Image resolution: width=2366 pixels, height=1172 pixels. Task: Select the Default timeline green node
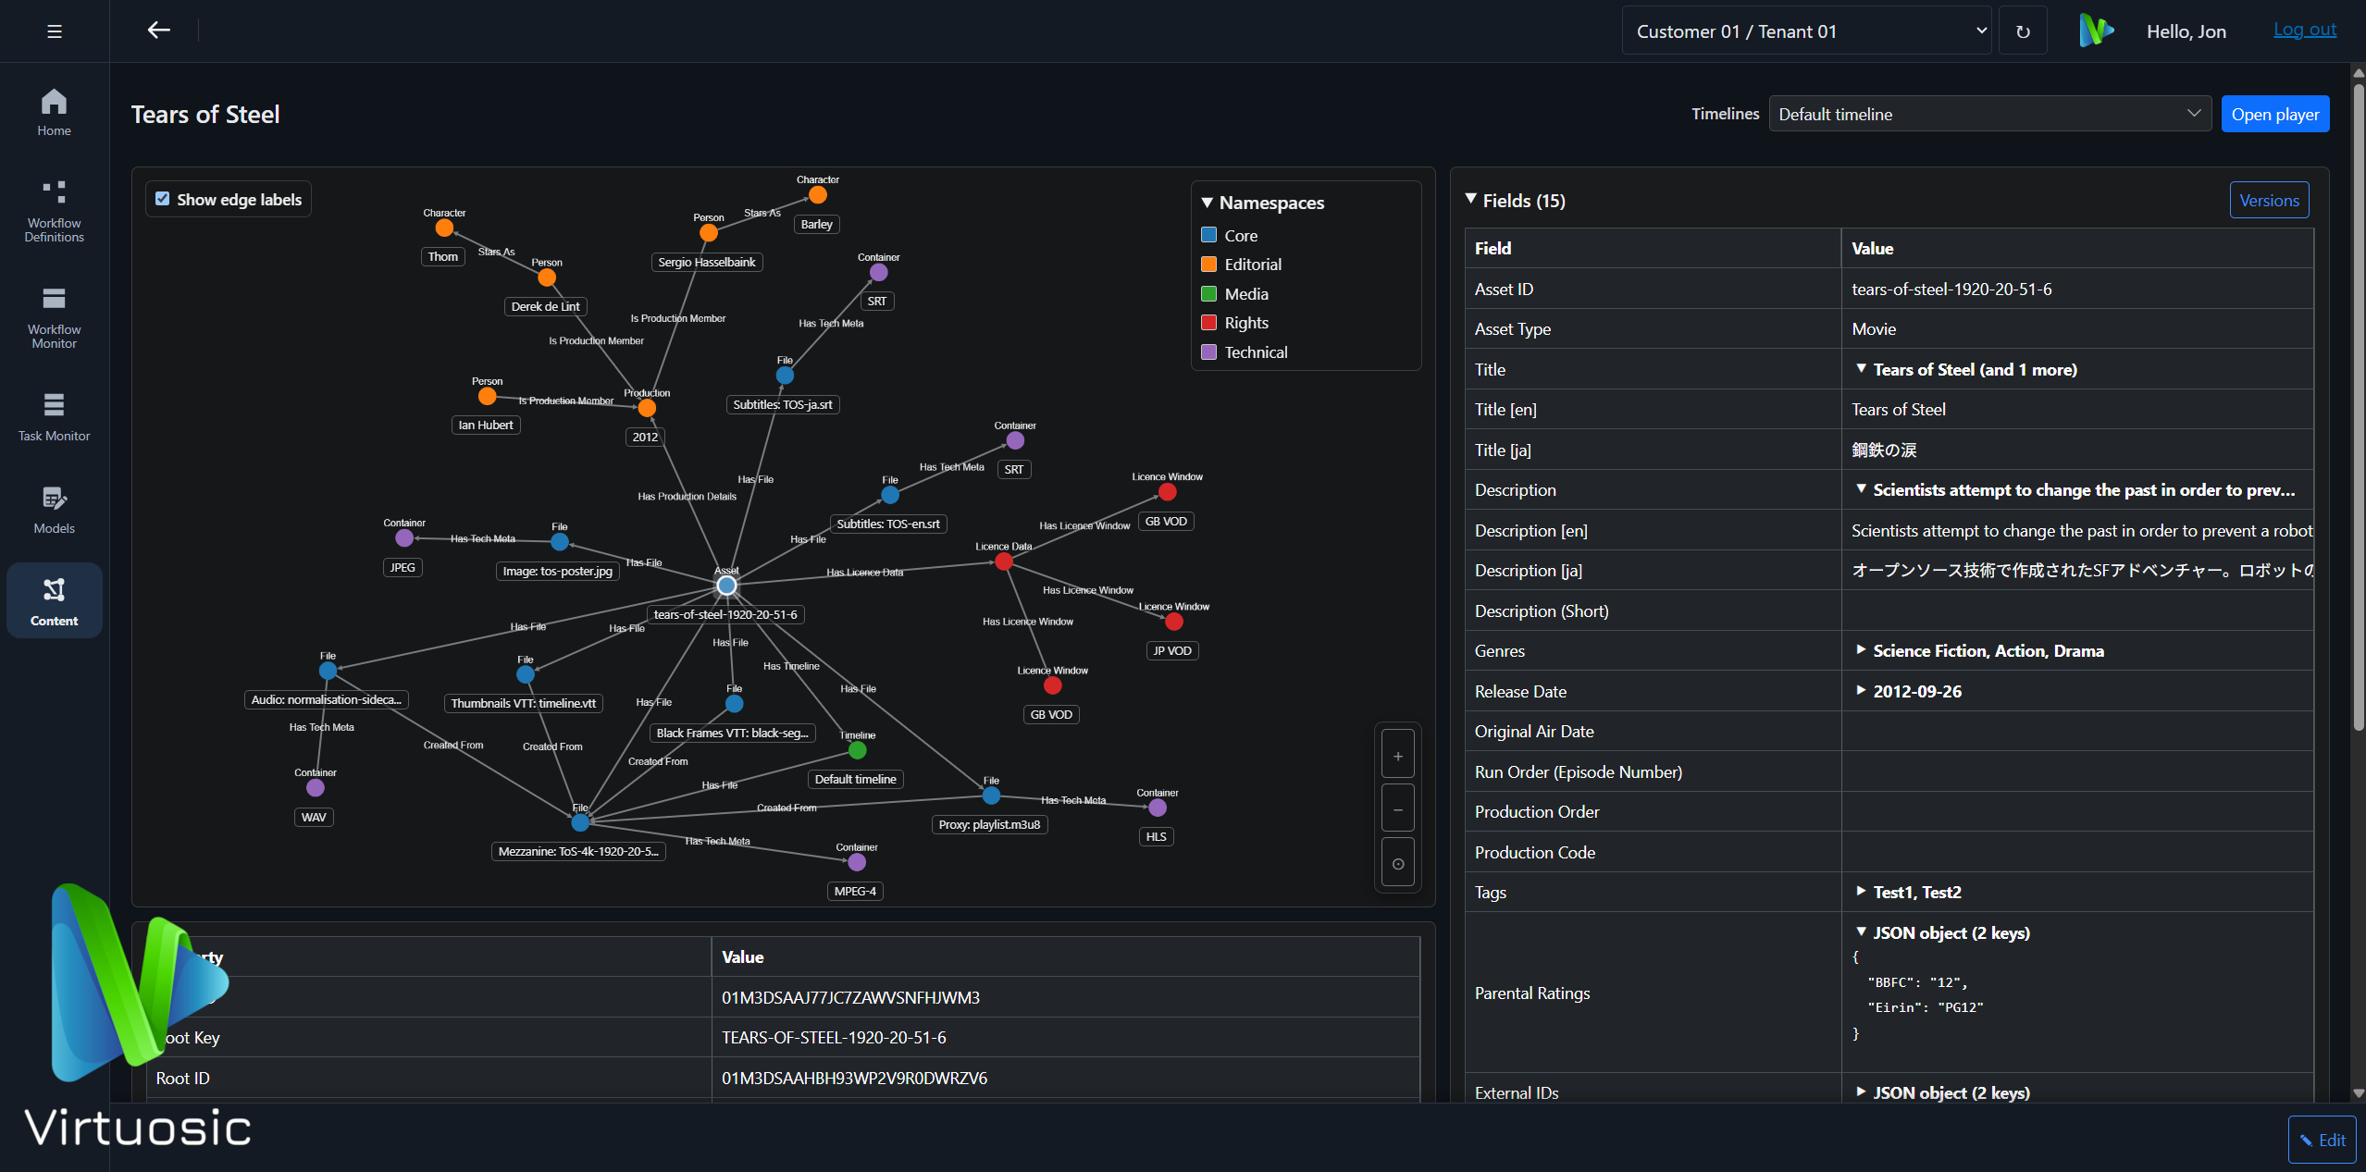tap(858, 750)
